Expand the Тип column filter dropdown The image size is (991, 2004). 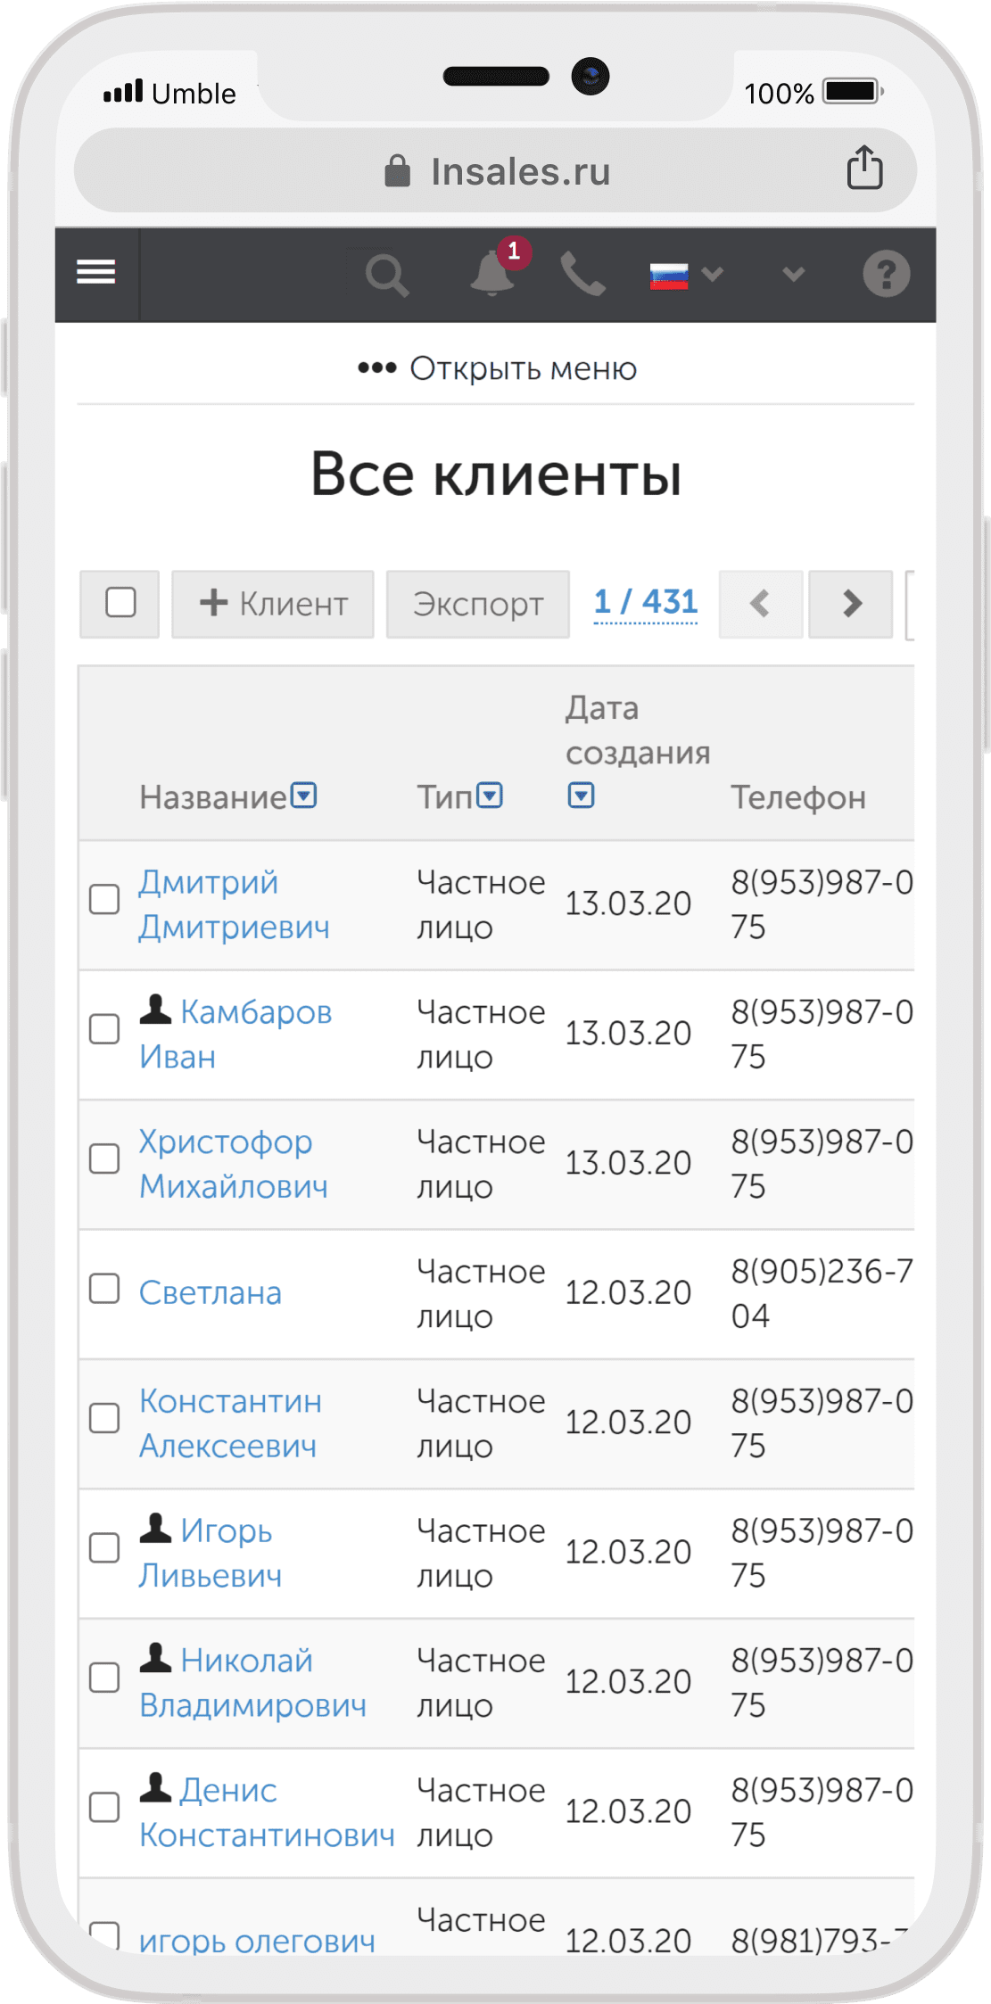tap(490, 795)
